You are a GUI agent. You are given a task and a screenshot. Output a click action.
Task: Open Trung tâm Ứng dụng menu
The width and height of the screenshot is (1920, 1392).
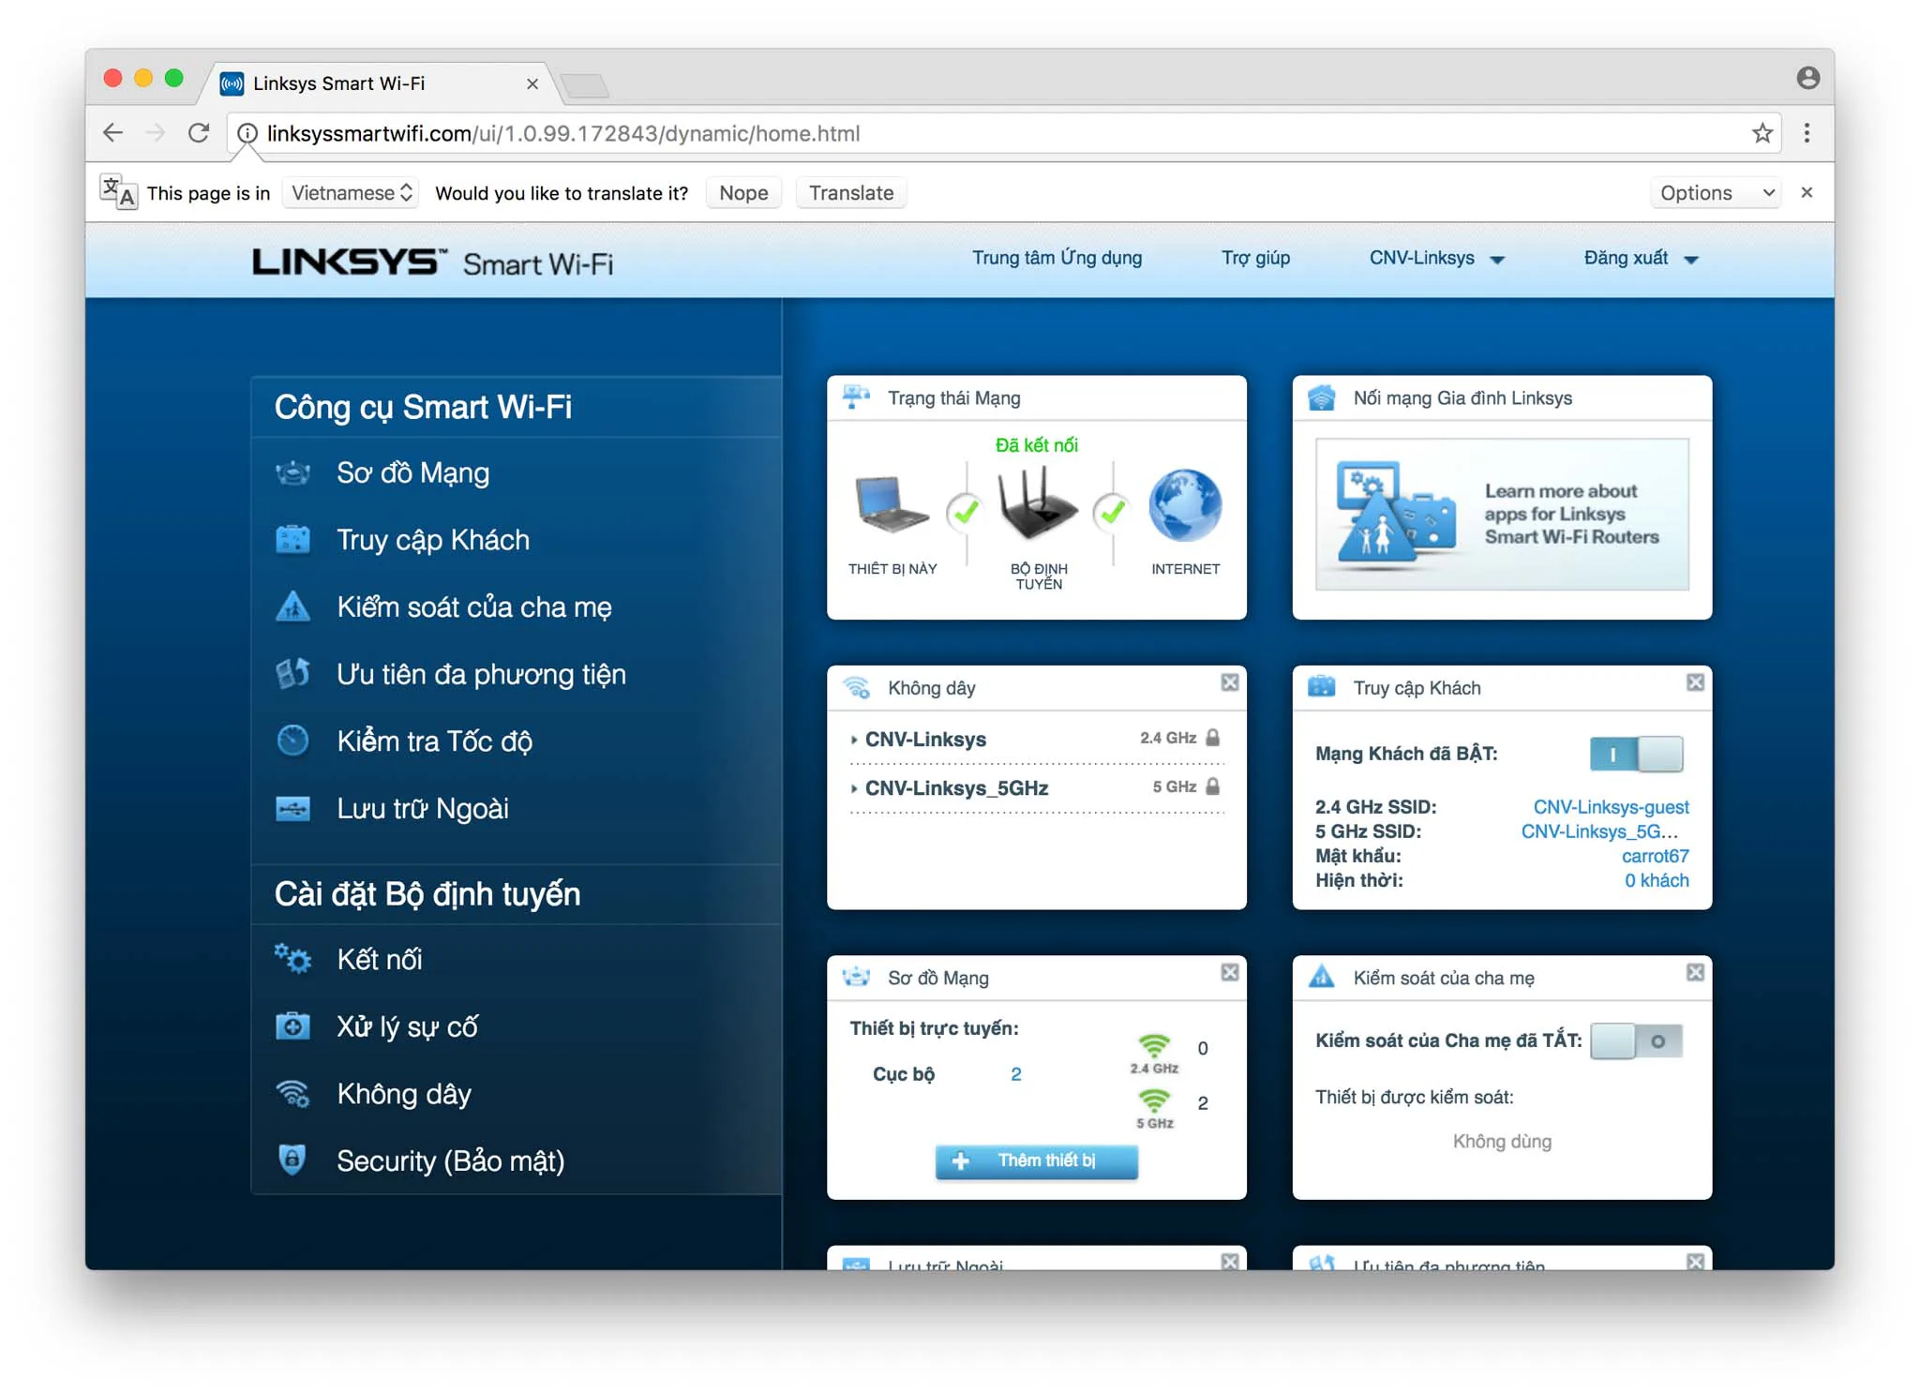(x=1057, y=258)
